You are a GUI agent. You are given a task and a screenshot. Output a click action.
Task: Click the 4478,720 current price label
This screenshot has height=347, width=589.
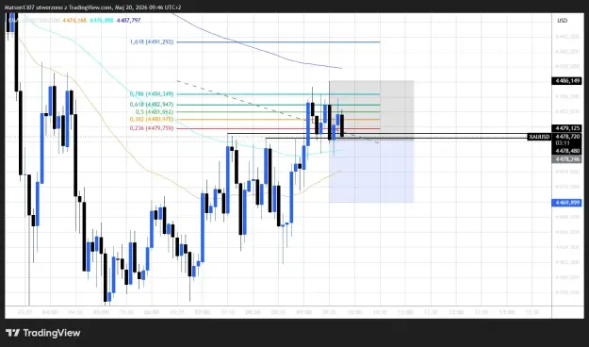click(x=567, y=137)
